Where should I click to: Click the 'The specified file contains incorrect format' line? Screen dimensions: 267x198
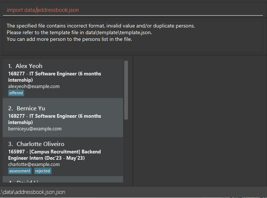[100, 26]
